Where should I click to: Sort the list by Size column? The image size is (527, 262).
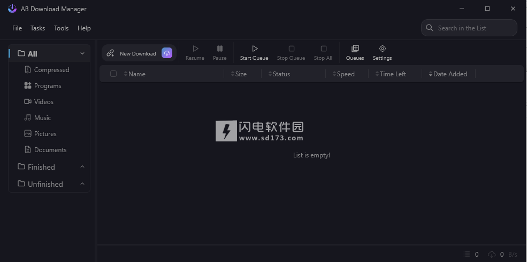(239, 74)
